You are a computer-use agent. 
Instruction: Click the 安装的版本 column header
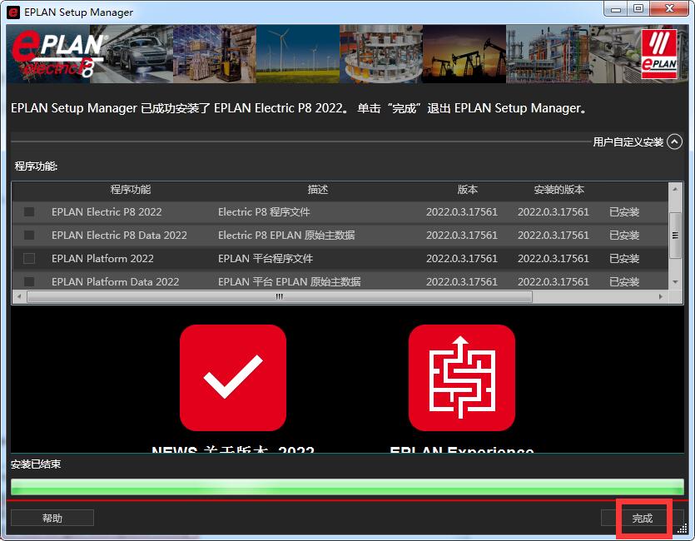click(x=559, y=190)
